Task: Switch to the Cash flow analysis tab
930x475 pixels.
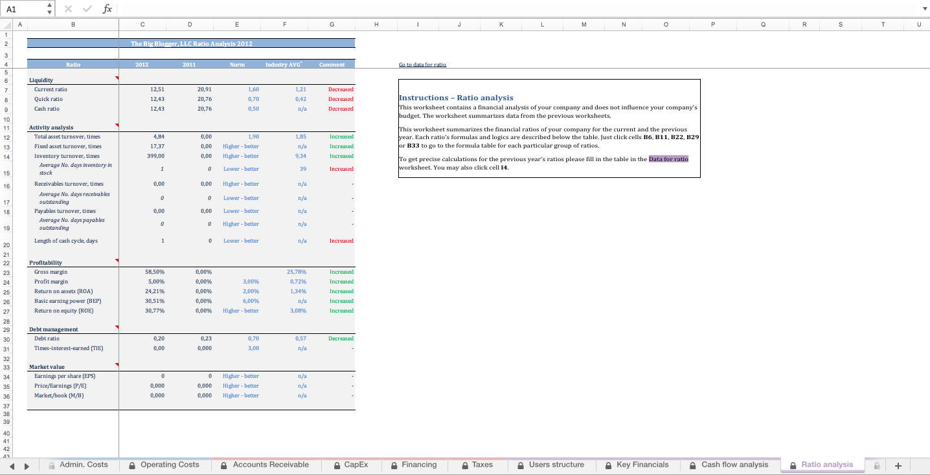Action: (729, 465)
